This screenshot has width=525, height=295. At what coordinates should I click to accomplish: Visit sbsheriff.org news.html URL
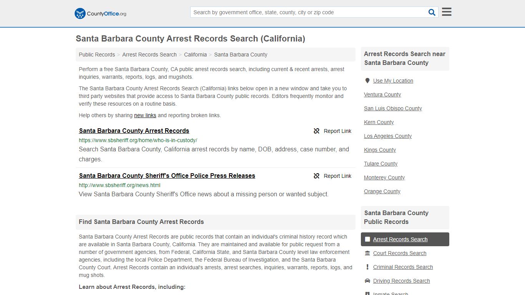pyautogui.click(x=120, y=185)
